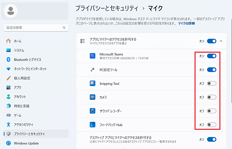This screenshot has height=149, width=232.
Task: Click the フィードバック Hub row label
Action: (x=111, y=125)
